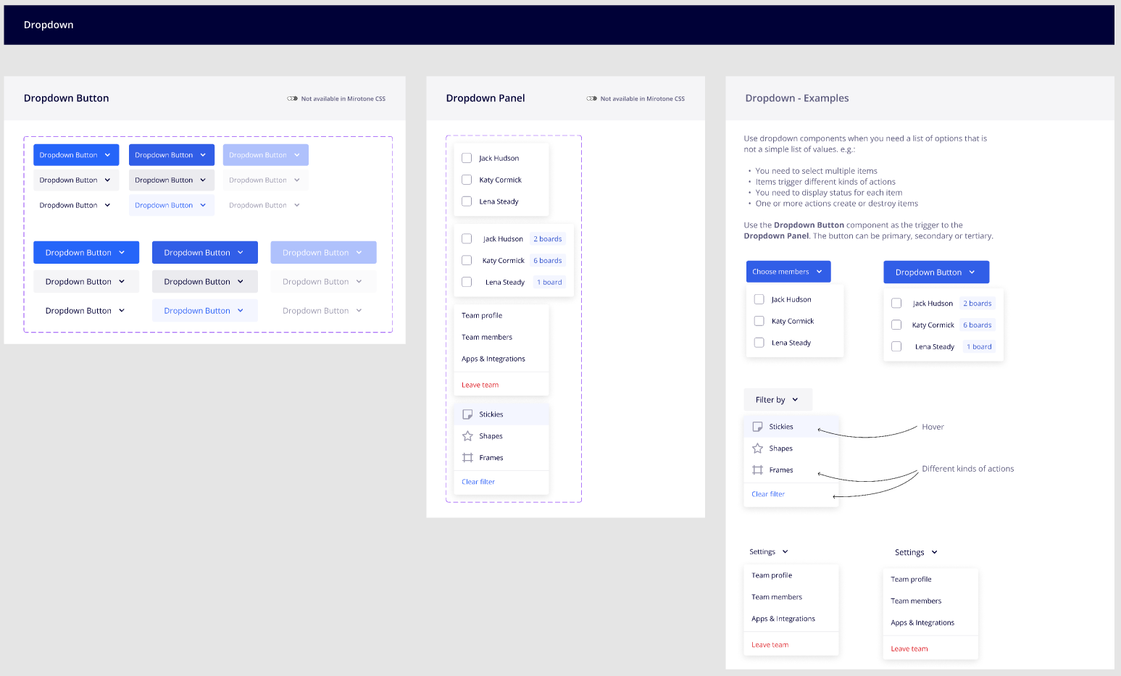Click the availability icon in Dropdown Button header

click(292, 99)
